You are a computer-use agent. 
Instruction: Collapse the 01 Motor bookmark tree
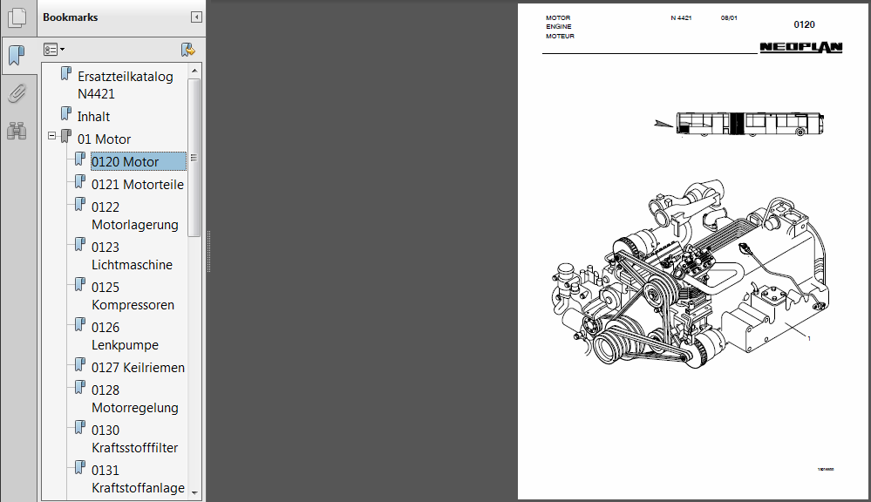[x=51, y=135]
